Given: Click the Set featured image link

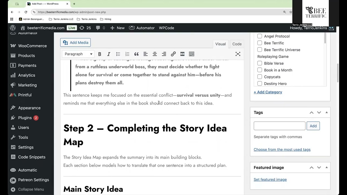Looking at the screenshot, I should click(x=270, y=180).
